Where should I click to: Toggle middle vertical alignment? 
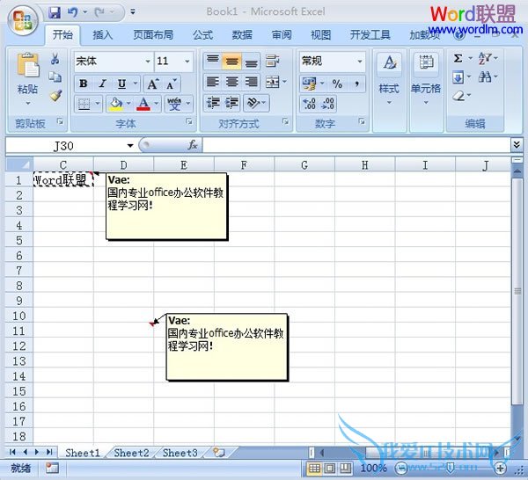click(x=232, y=61)
